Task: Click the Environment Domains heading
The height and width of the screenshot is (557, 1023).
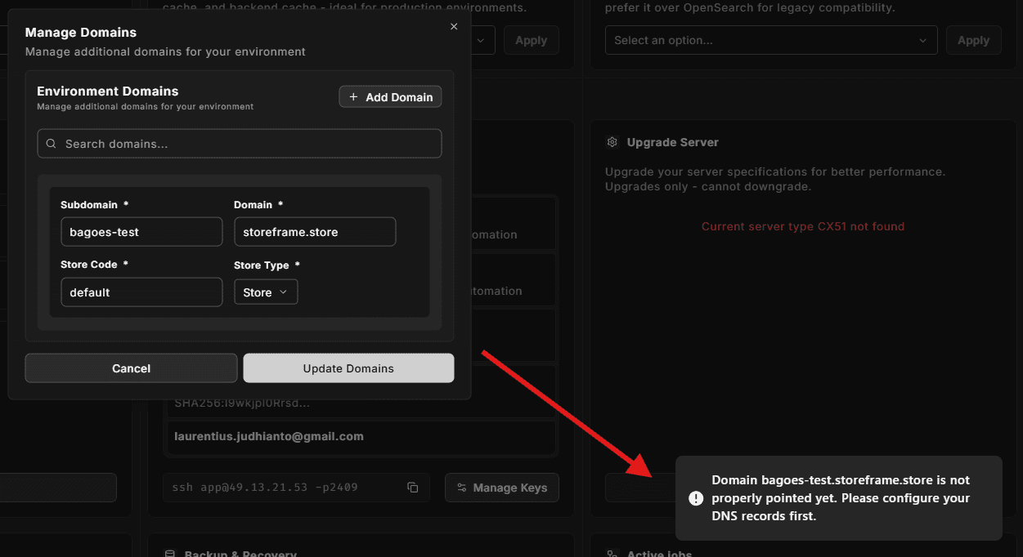Action: pos(107,91)
